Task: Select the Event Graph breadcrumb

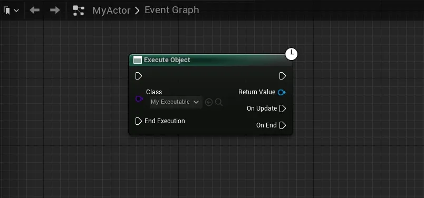Action: click(172, 10)
